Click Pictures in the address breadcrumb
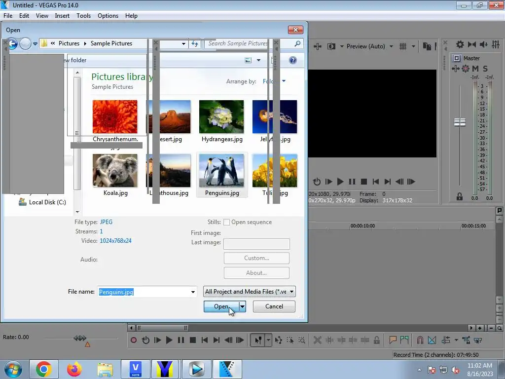 click(x=69, y=43)
